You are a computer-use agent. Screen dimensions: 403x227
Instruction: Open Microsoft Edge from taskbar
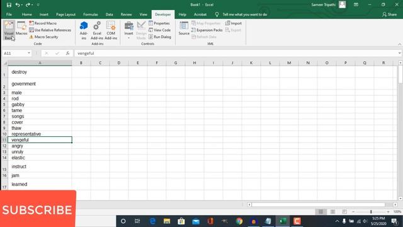152,221
